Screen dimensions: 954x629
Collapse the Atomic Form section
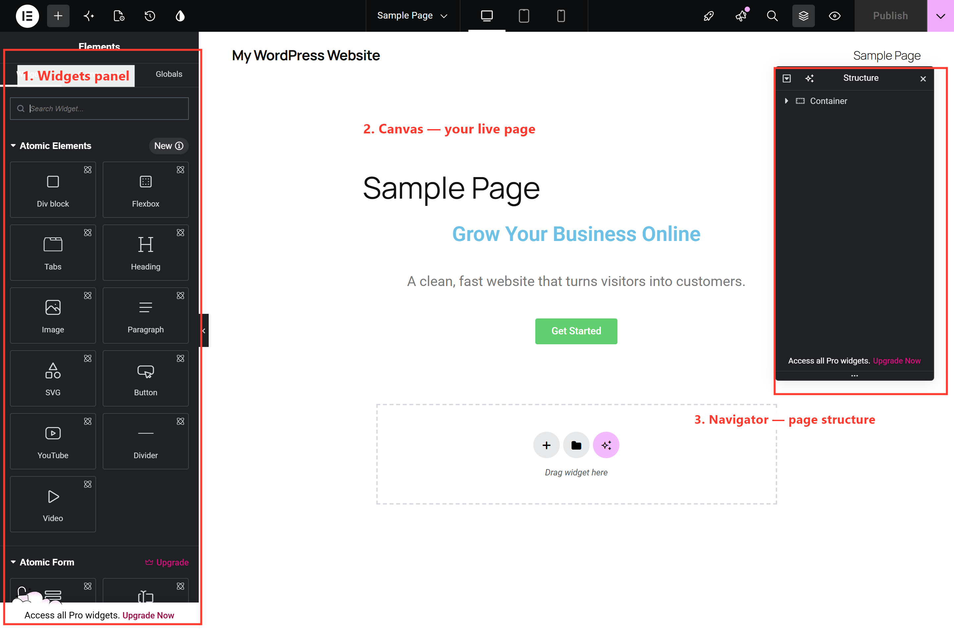pos(42,562)
